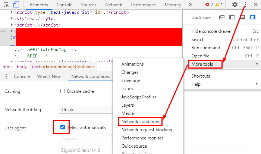The width and height of the screenshot is (261, 154).
Task: Expand the style element node
Action: coord(12,18)
